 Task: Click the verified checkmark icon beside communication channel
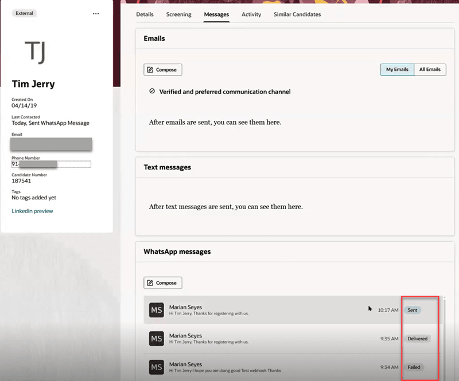tap(152, 91)
